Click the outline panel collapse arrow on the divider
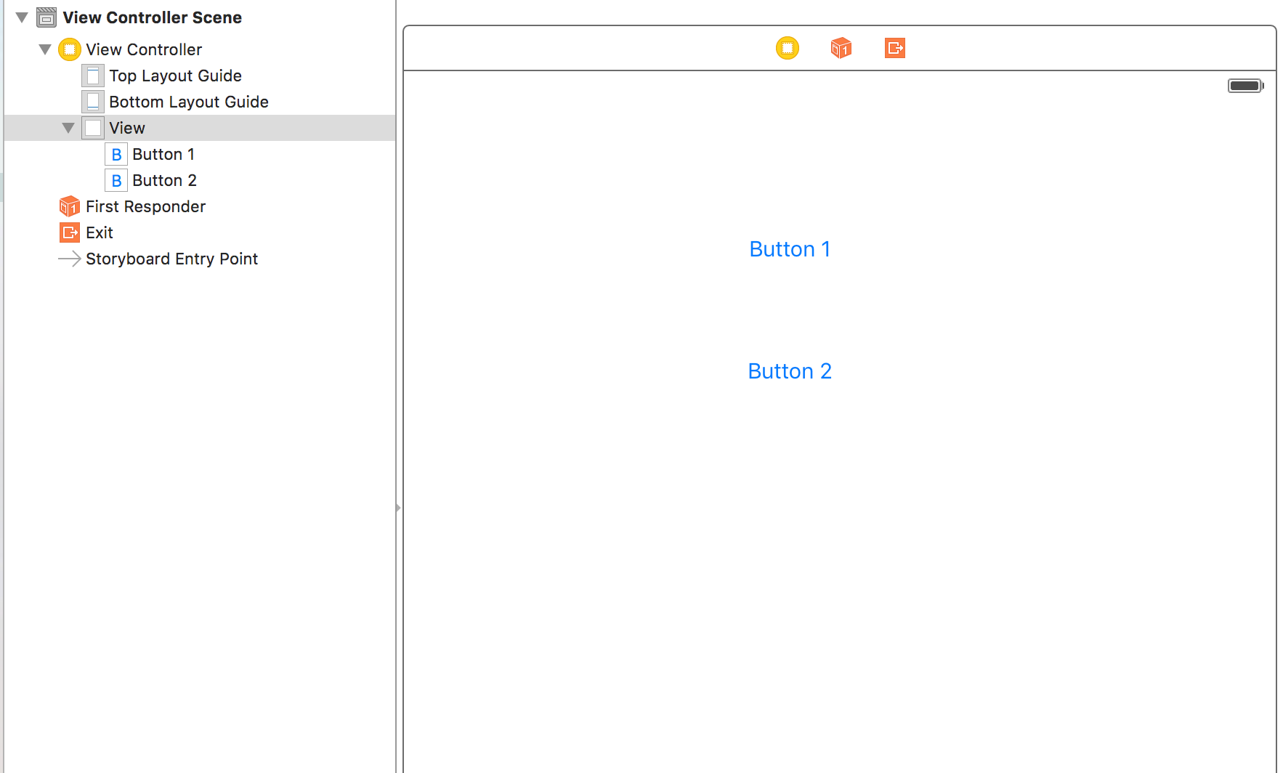This screenshot has width=1283, height=773. tap(399, 508)
